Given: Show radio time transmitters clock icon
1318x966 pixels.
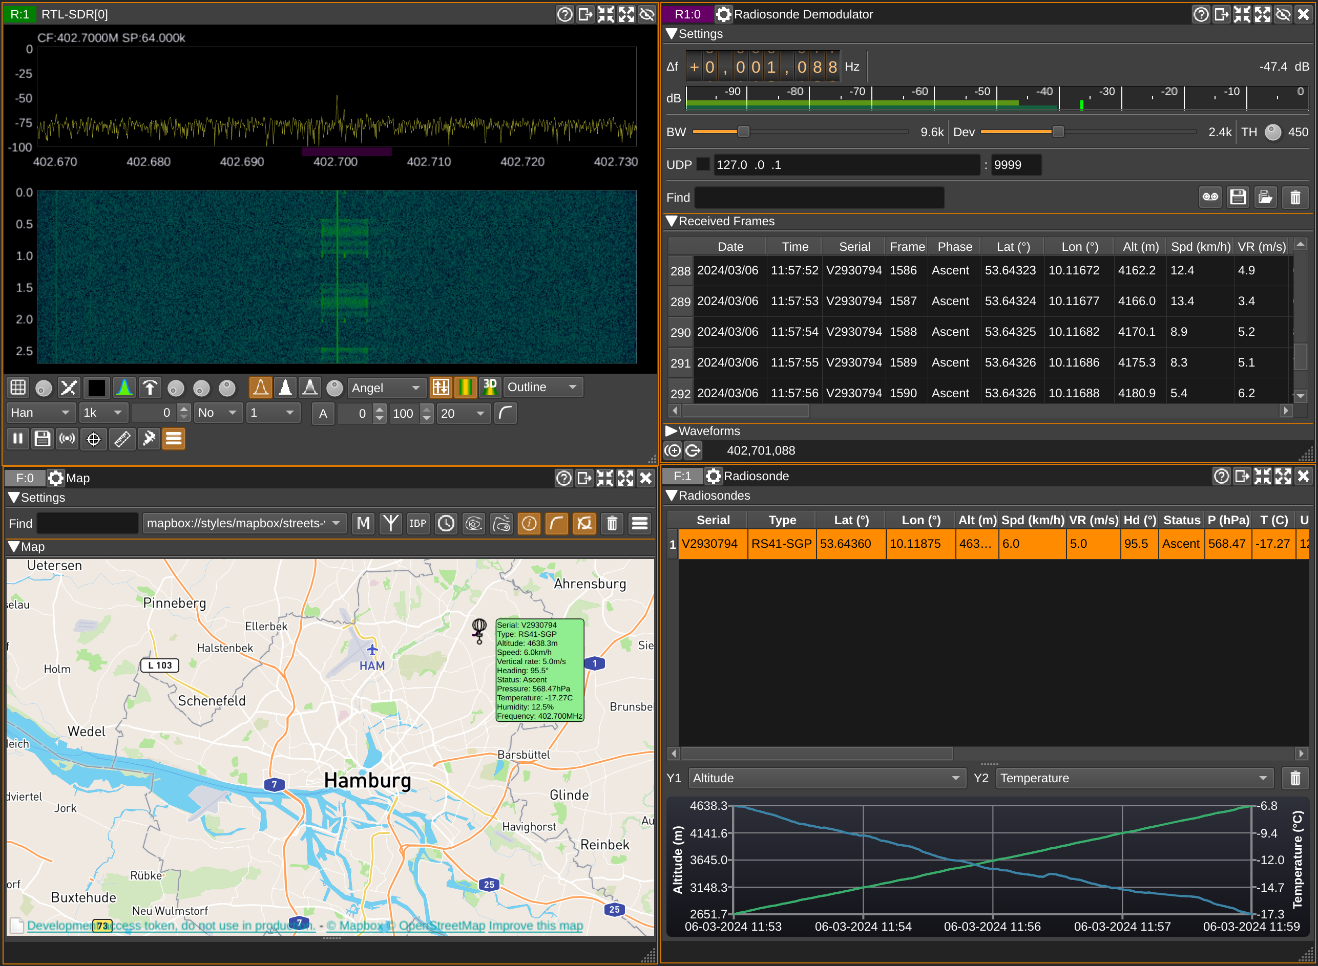Looking at the screenshot, I should [x=446, y=523].
